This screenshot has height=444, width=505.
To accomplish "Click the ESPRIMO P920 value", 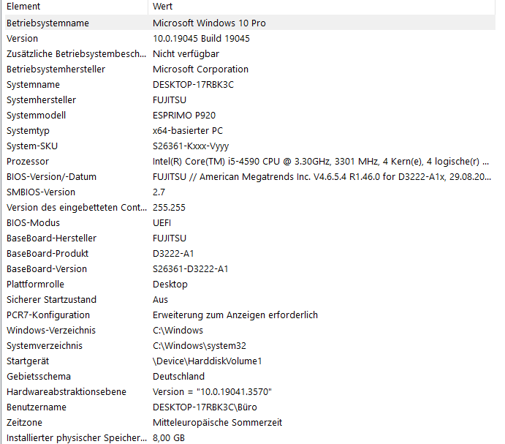I will 184,116.
